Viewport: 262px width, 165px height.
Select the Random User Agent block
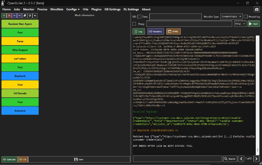click(20, 24)
